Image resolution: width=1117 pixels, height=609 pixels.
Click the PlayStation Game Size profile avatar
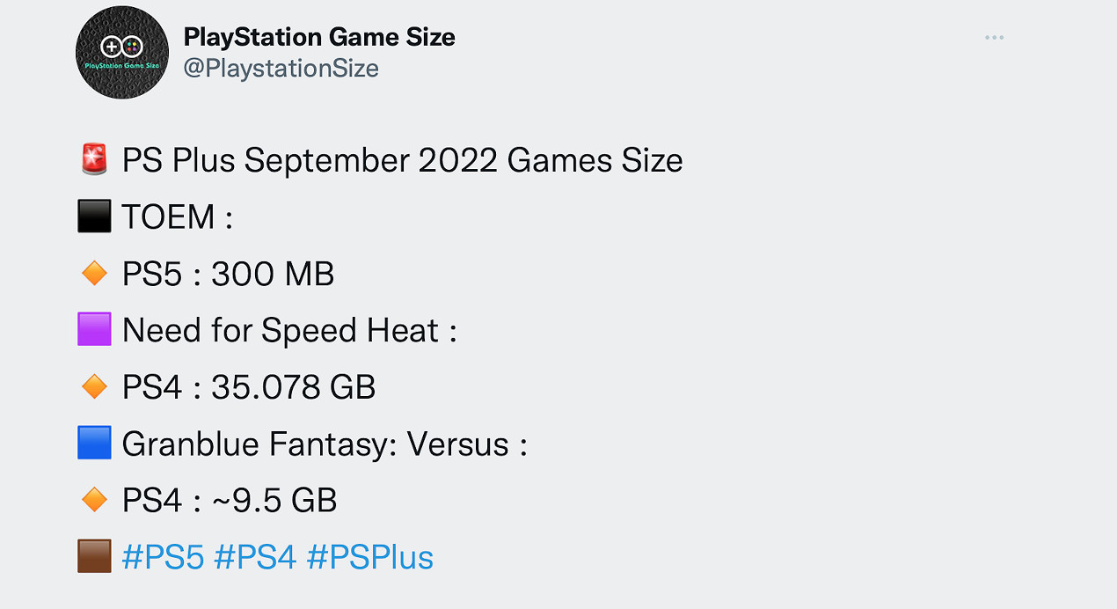click(122, 52)
